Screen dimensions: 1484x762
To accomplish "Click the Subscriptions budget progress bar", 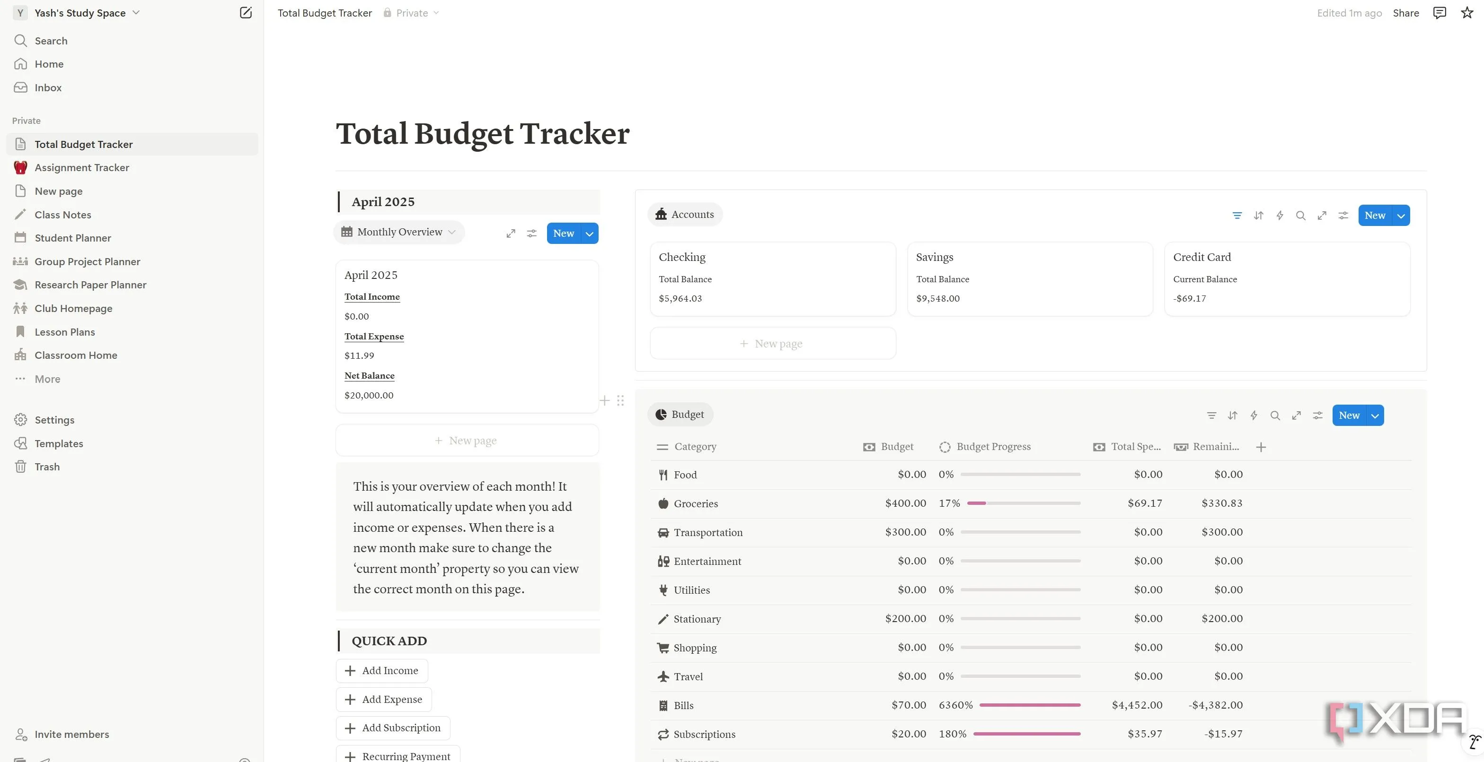I will click(x=1026, y=734).
